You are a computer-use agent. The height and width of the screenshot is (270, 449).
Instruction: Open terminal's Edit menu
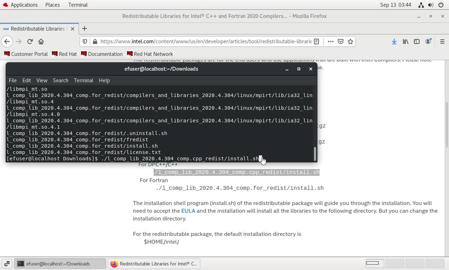point(26,80)
